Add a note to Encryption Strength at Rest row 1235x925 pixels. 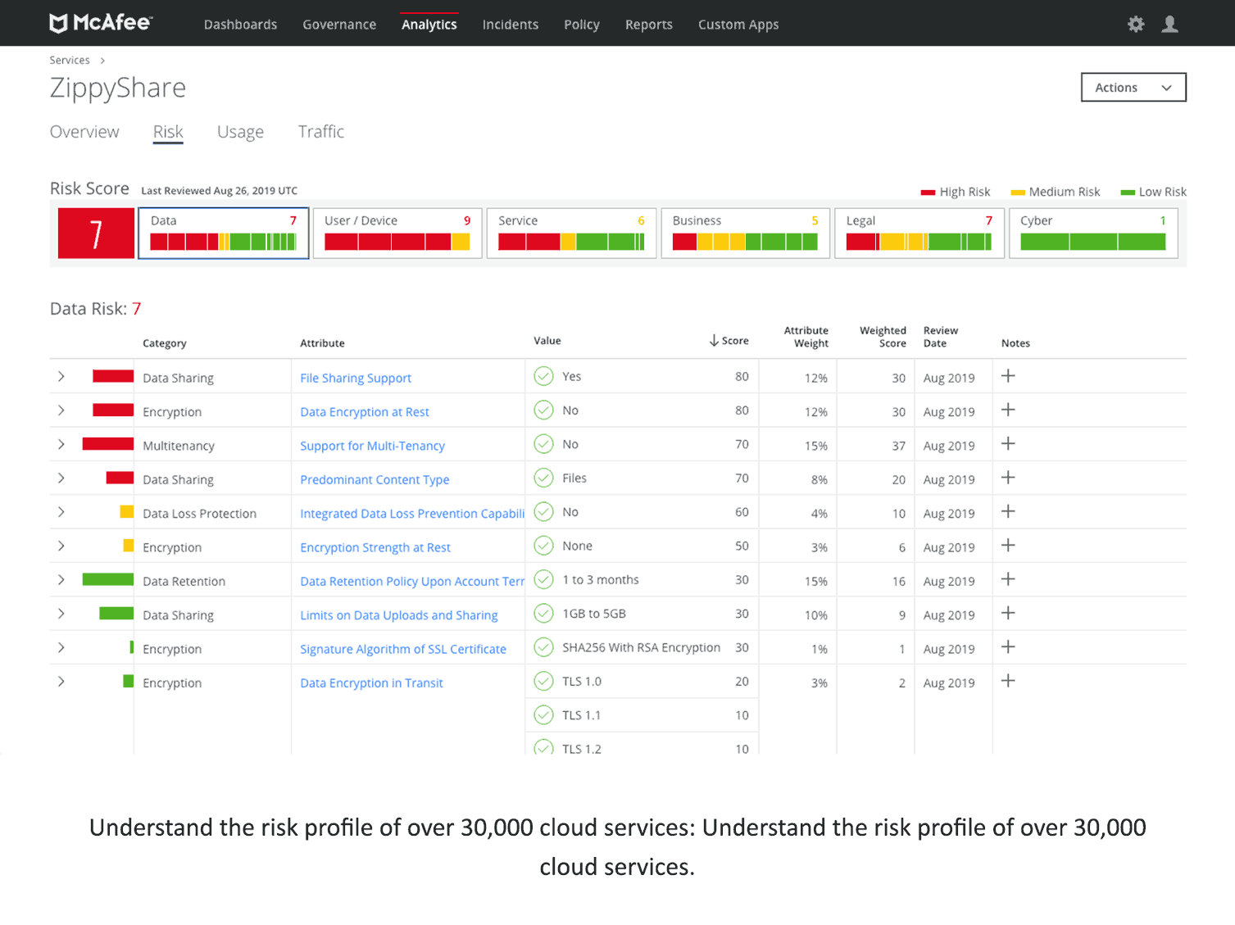coord(1008,545)
